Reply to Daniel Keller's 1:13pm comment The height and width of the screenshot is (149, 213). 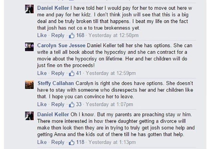point(58,142)
